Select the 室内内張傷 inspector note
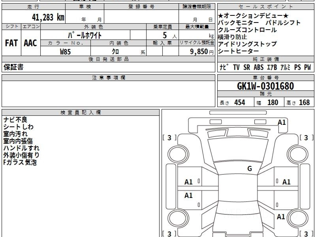316x237 pixels. click(18, 141)
